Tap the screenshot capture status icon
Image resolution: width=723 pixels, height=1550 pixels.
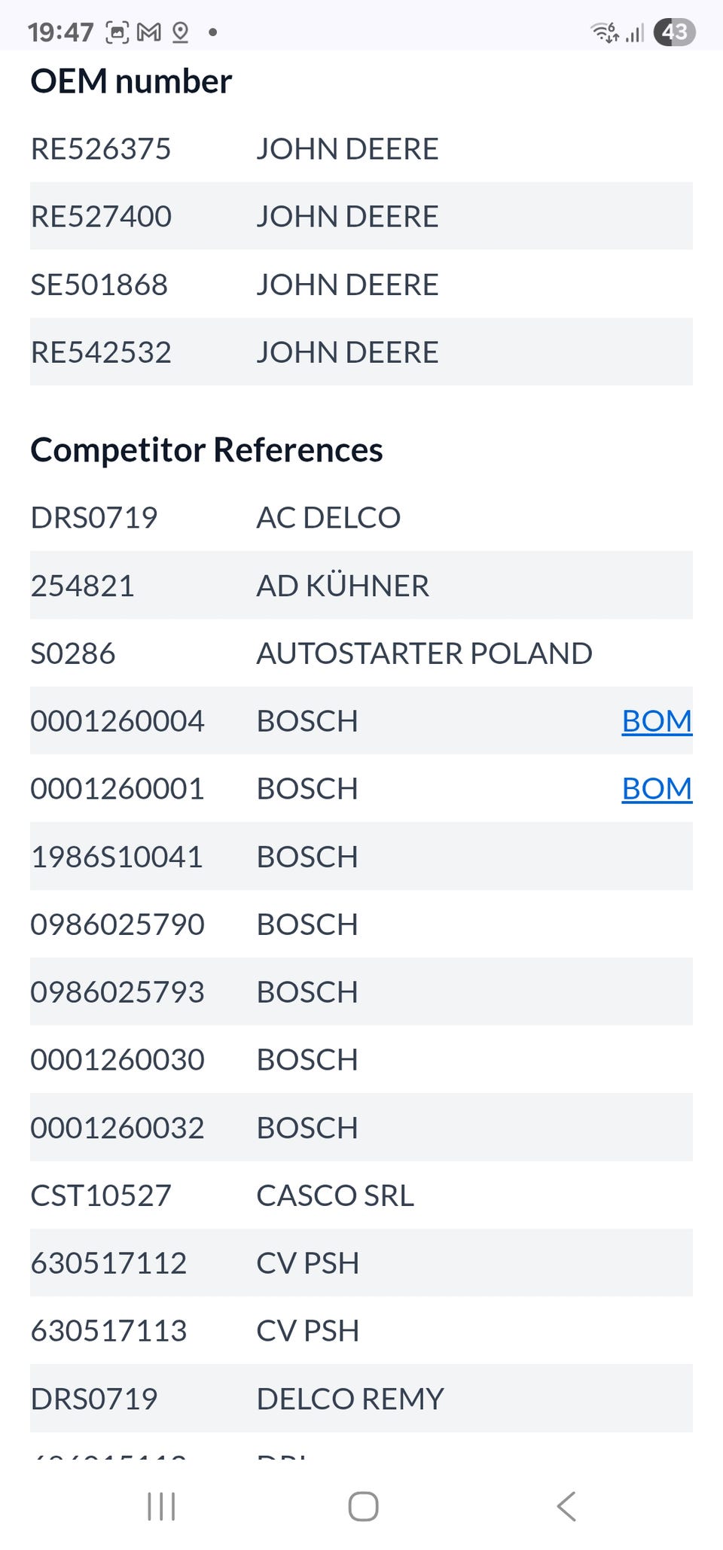click(x=117, y=32)
